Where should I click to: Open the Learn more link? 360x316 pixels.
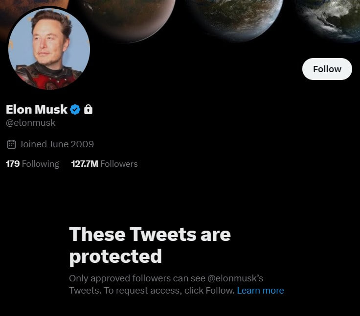260,290
